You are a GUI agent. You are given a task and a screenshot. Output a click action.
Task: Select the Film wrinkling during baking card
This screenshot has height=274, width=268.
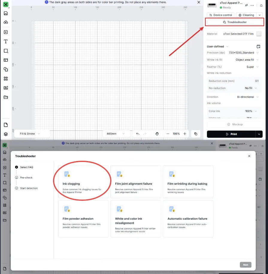188,182
